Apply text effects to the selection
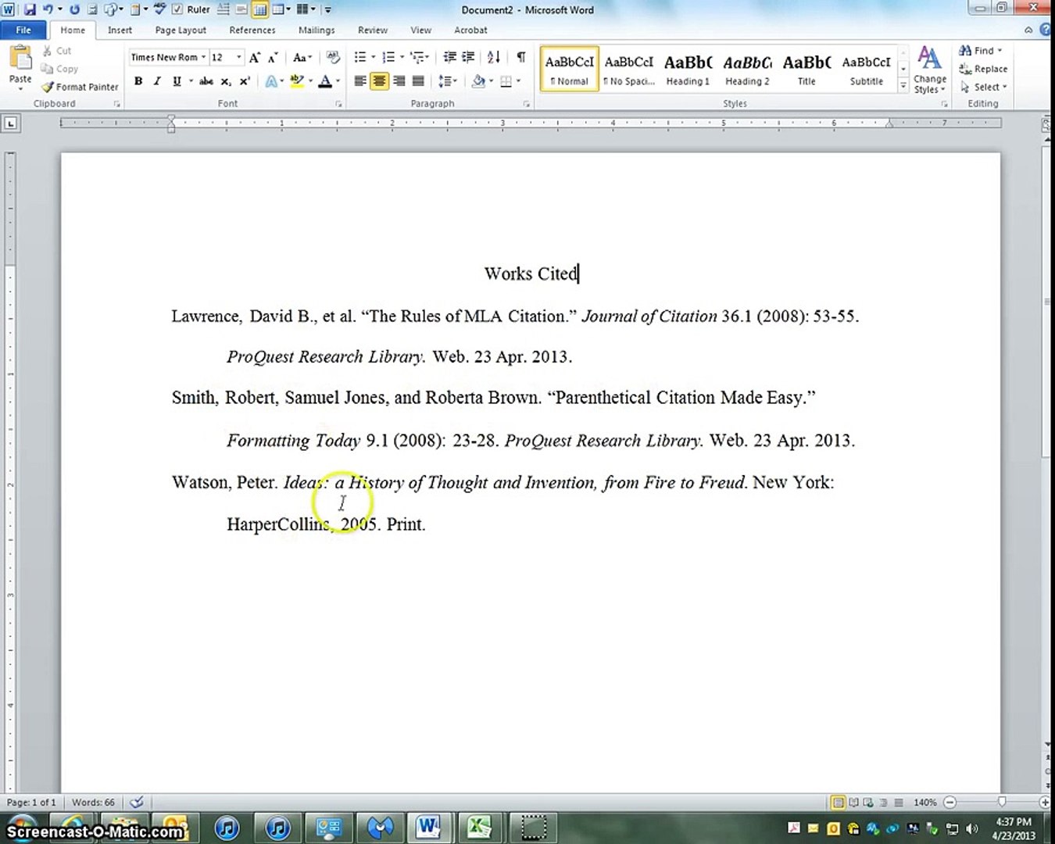 (272, 80)
